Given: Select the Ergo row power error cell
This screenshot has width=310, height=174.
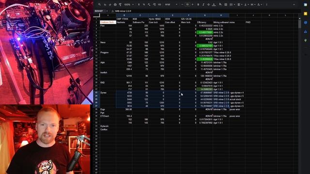Looking at the screenshot, I should coord(237,109).
